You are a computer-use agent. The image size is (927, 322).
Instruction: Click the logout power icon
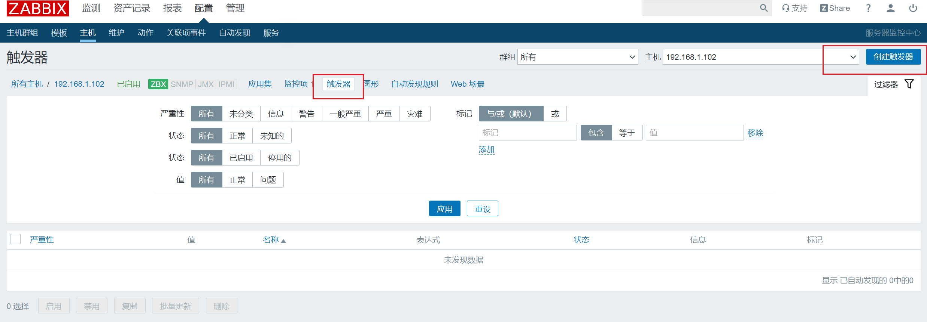[913, 8]
